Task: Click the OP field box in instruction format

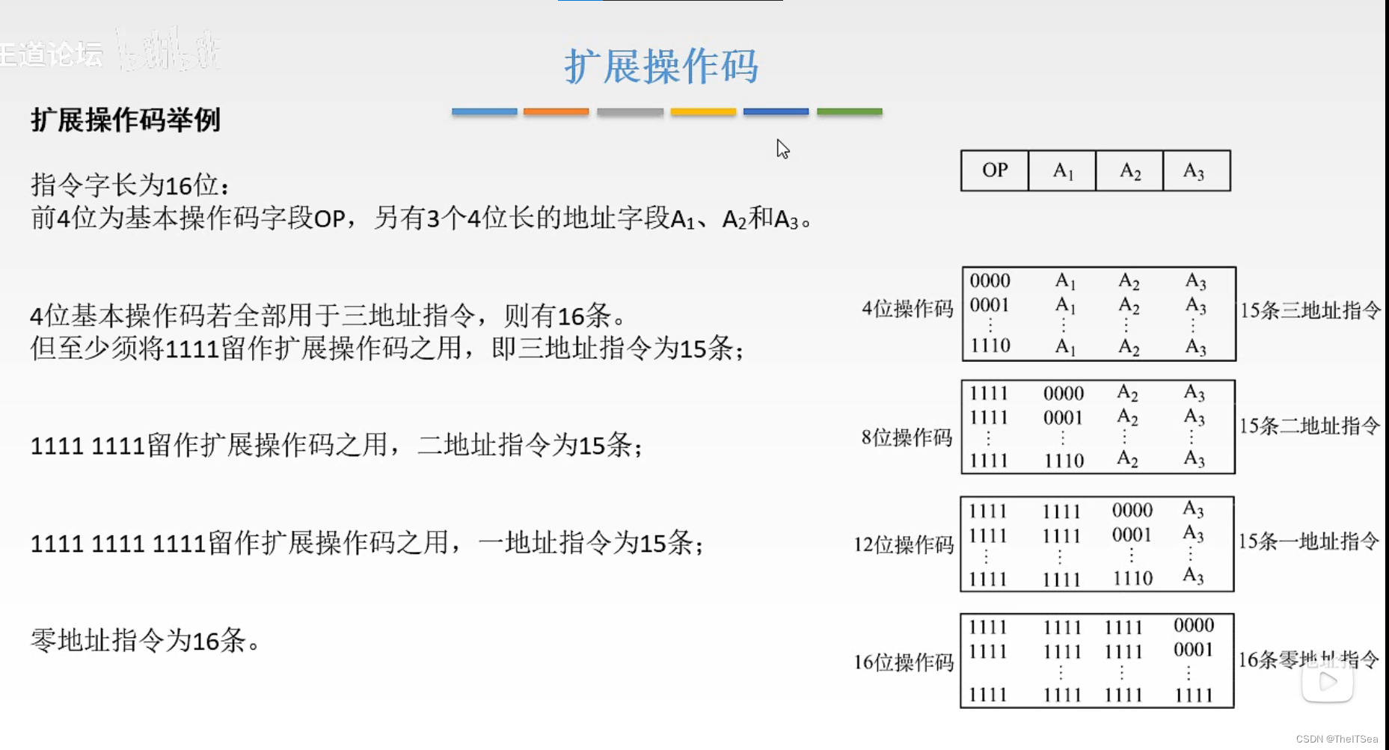Action: coord(995,170)
